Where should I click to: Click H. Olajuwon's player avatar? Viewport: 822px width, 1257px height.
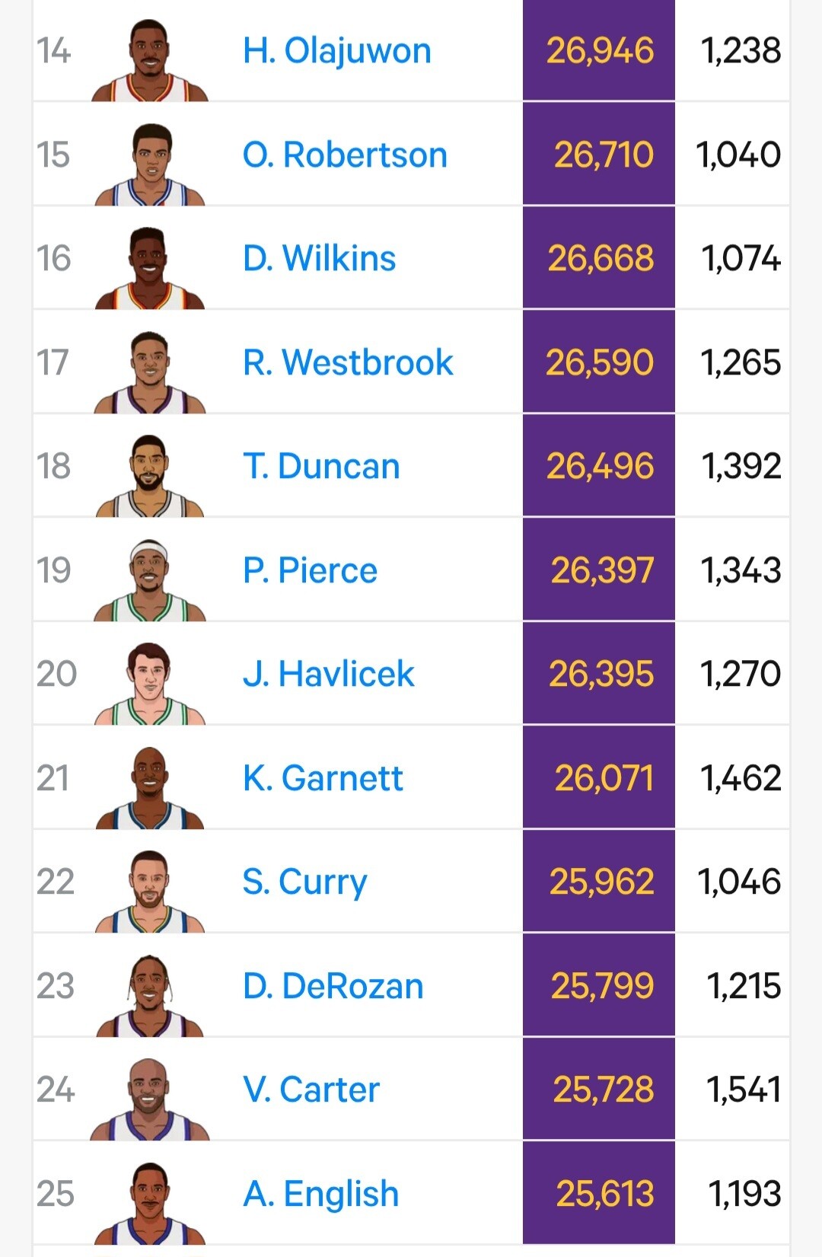point(150,61)
